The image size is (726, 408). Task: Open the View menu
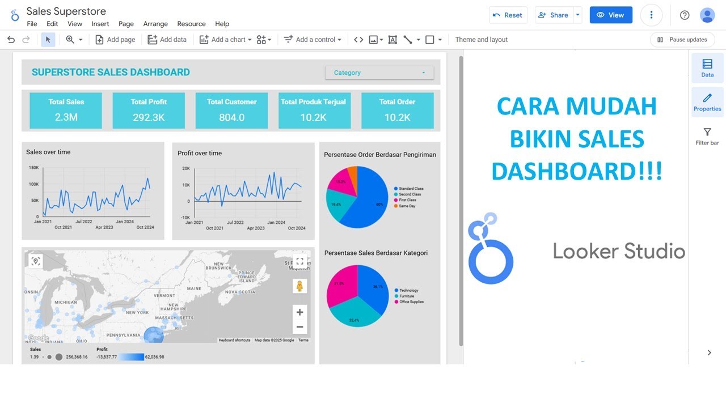click(x=75, y=24)
